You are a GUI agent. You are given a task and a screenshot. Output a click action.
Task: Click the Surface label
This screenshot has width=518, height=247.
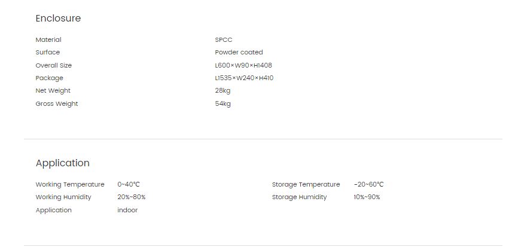pyautogui.click(x=48, y=52)
